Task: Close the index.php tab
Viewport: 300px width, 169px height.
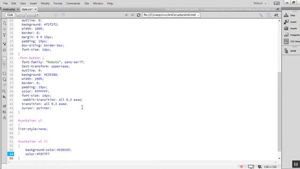Action: (18, 9)
